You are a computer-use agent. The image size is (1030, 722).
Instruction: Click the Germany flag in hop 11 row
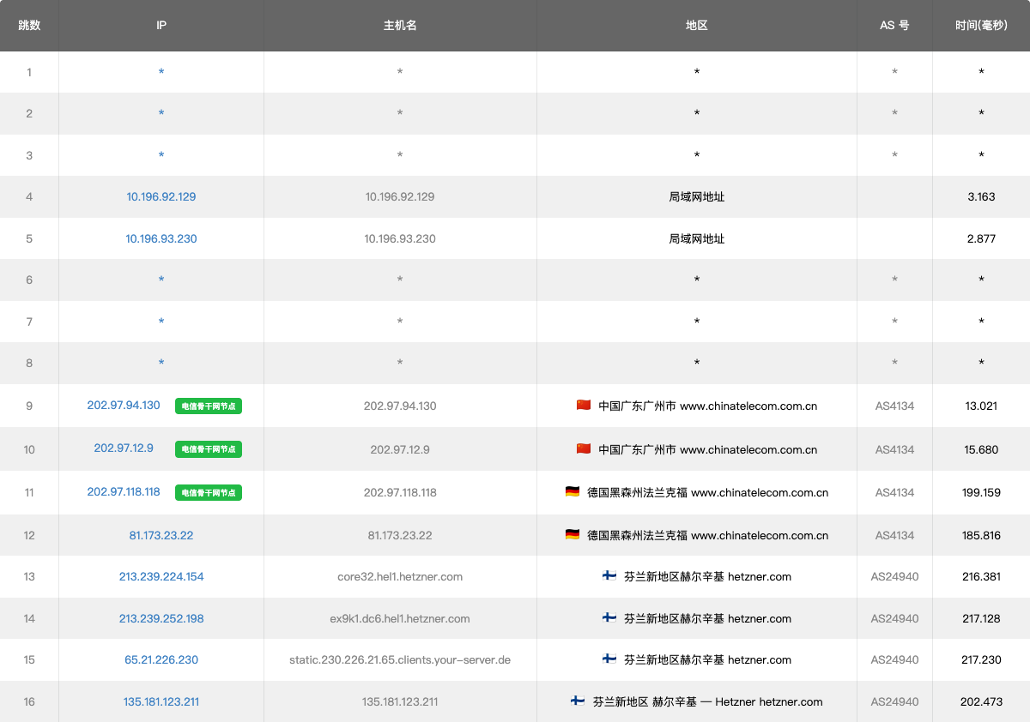click(x=573, y=491)
